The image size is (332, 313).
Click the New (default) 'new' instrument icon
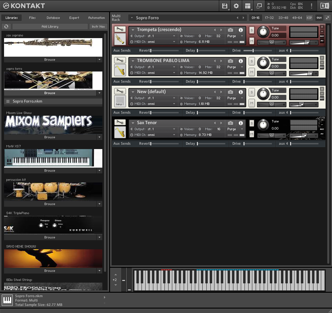pos(120,101)
